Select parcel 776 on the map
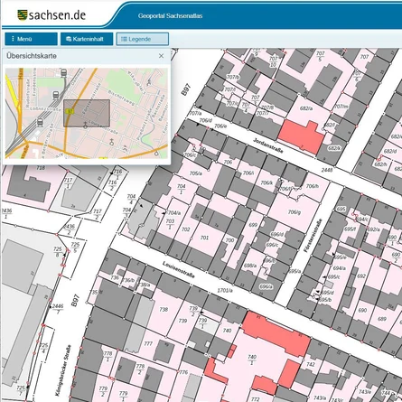 (183, 372)
